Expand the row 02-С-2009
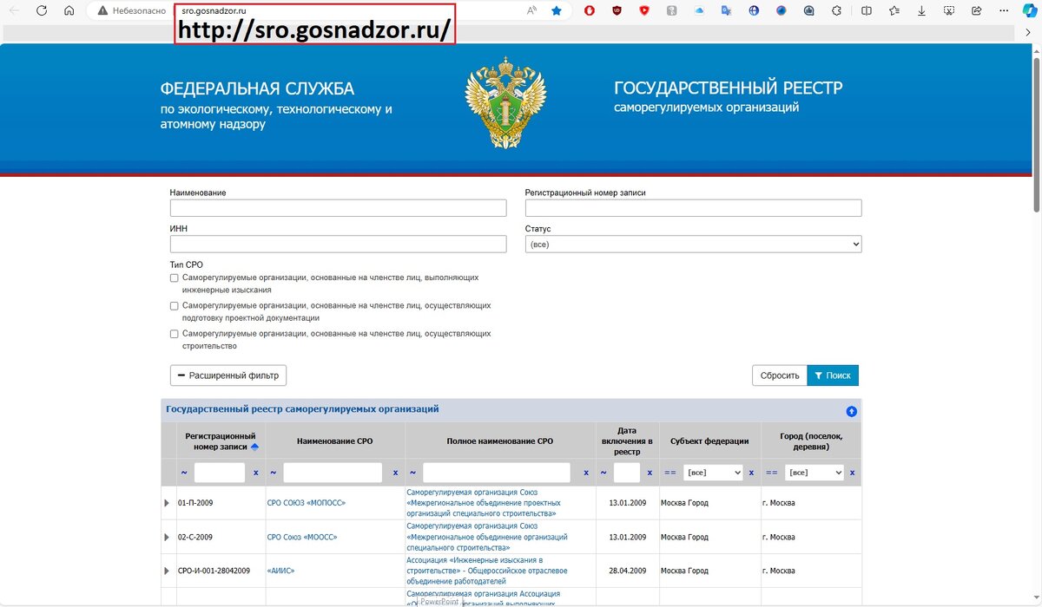The height and width of the screenshot is (607, 1042). (x=168, y=537)
